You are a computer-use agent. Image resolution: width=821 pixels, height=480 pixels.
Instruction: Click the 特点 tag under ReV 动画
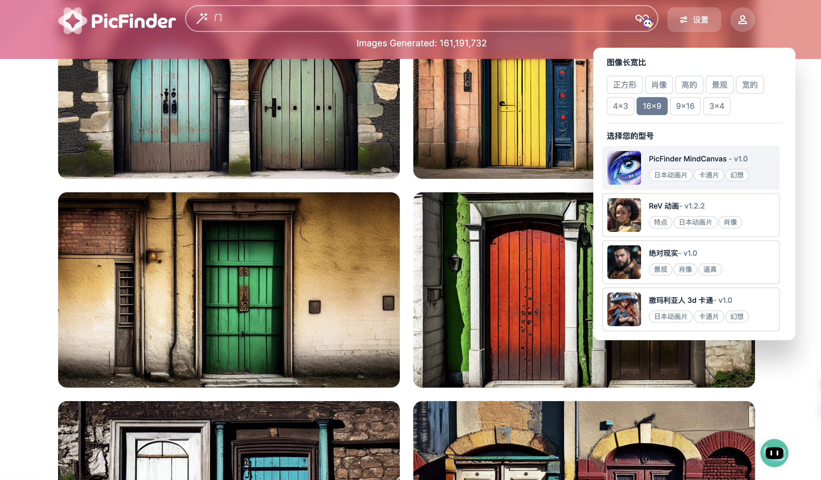tap(660, 222)
